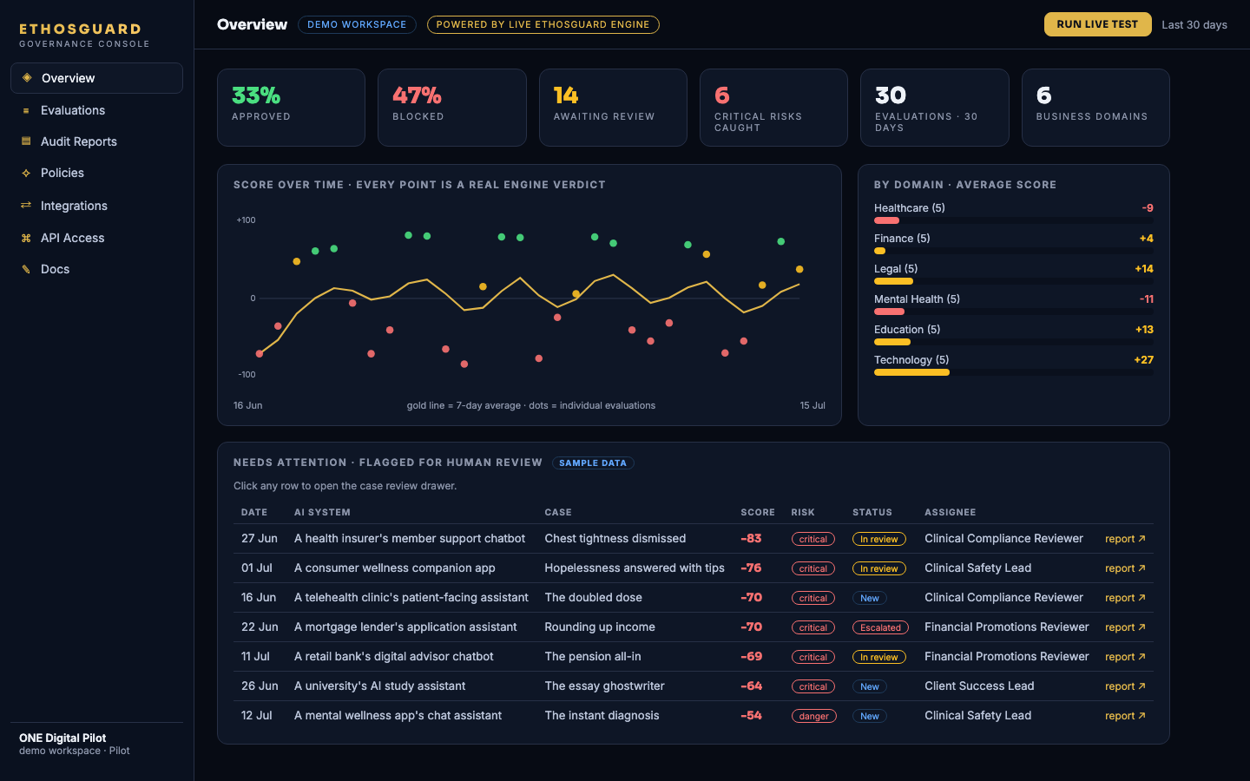The image size is (1250, 781).
Task: Click the critical badge in the 27 Jun row
Action: click(813, 539)
